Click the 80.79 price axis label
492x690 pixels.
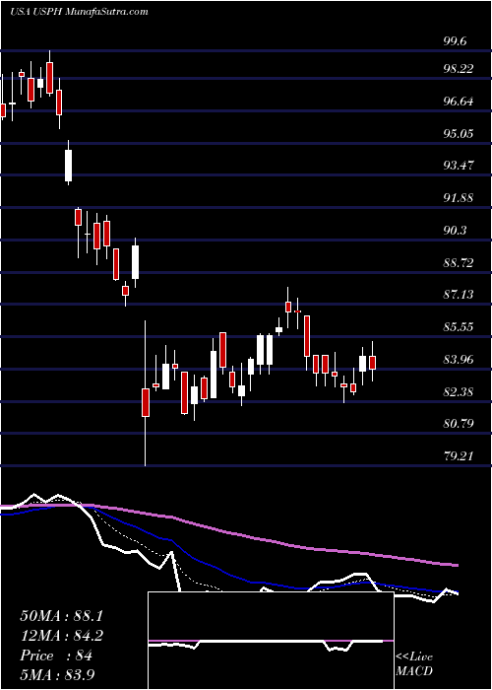click(460, 424)
